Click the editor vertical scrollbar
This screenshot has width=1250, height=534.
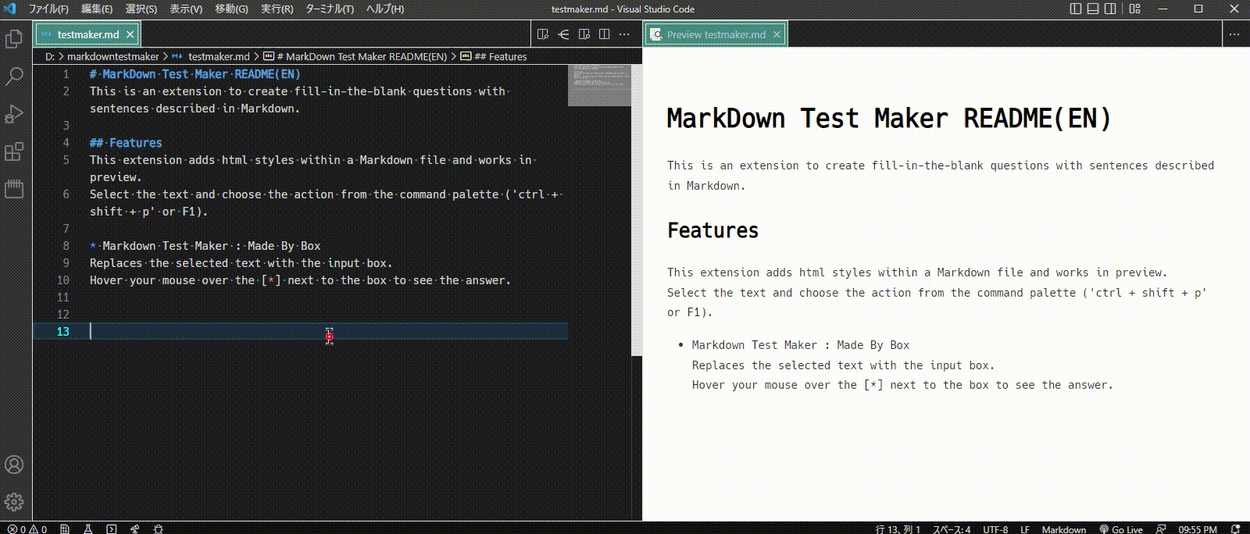(637, 211)
